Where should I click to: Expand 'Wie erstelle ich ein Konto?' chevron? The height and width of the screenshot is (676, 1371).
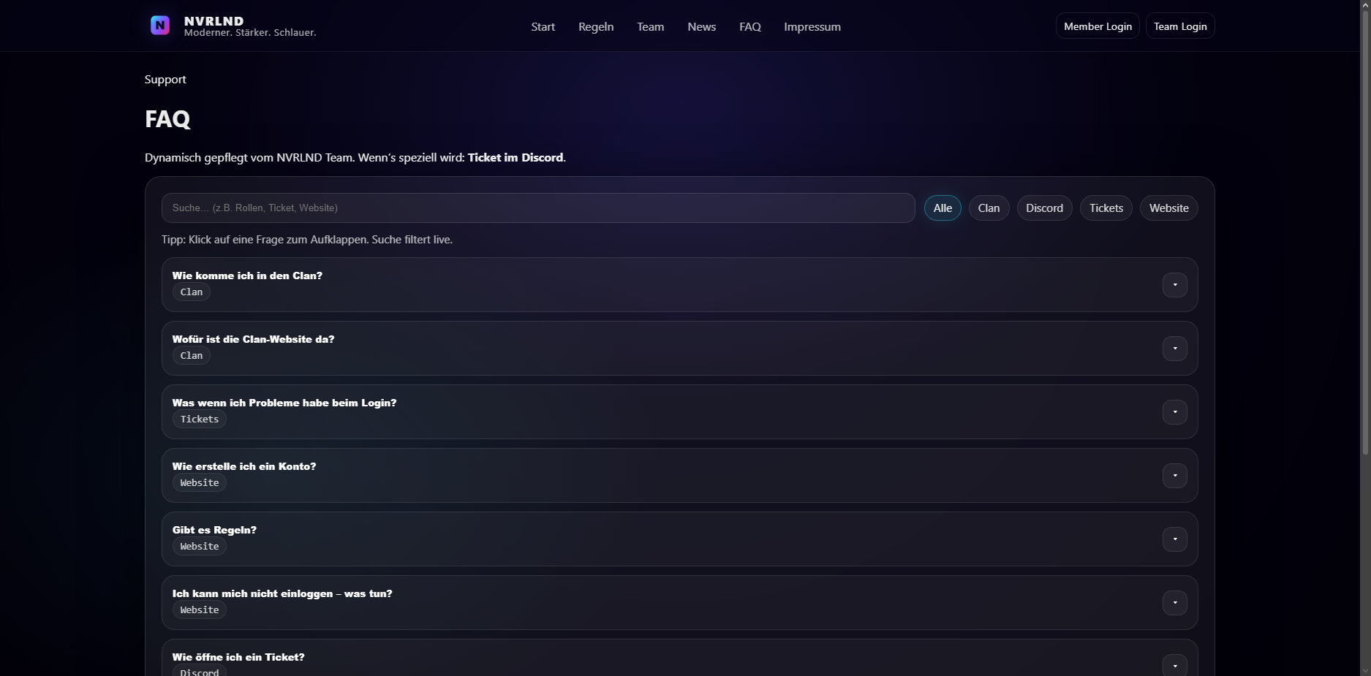[x=1174, y=476]
